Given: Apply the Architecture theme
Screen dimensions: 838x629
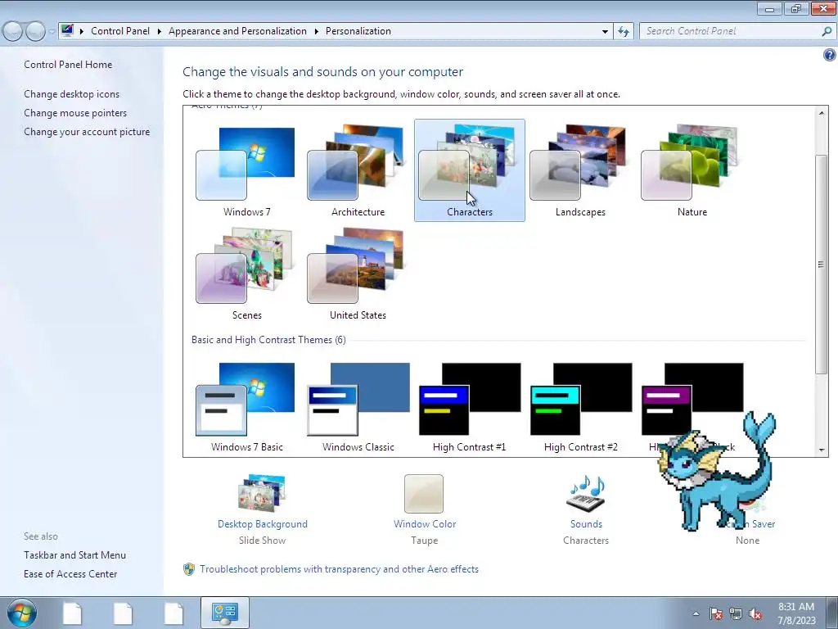Looking at the screenshot, I should (x=358, y=170).
